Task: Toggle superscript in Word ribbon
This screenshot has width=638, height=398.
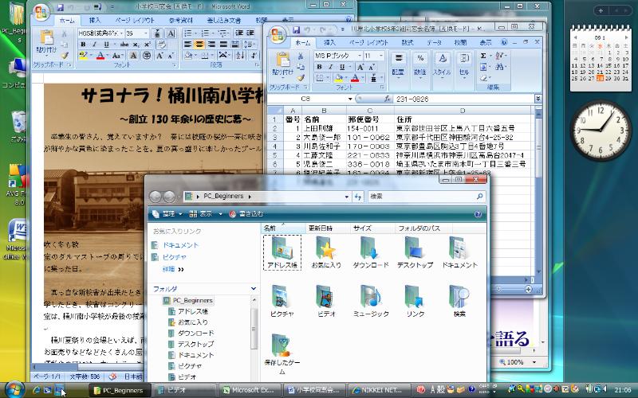Action: point(147,45)
